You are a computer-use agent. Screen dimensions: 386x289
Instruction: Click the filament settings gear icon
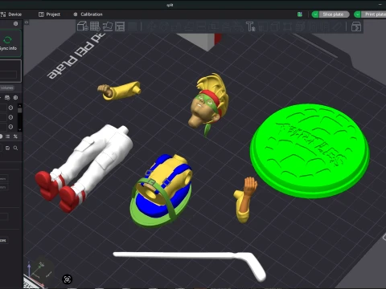click(x=15, y=98)
